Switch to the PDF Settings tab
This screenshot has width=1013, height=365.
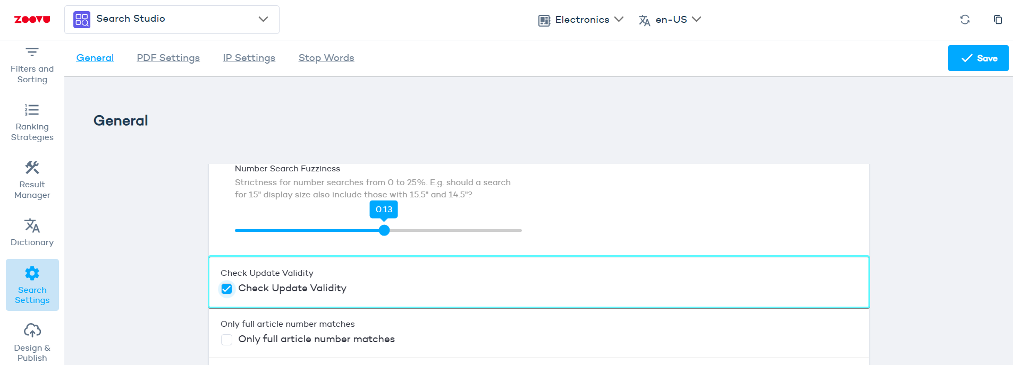coord(168,58)
